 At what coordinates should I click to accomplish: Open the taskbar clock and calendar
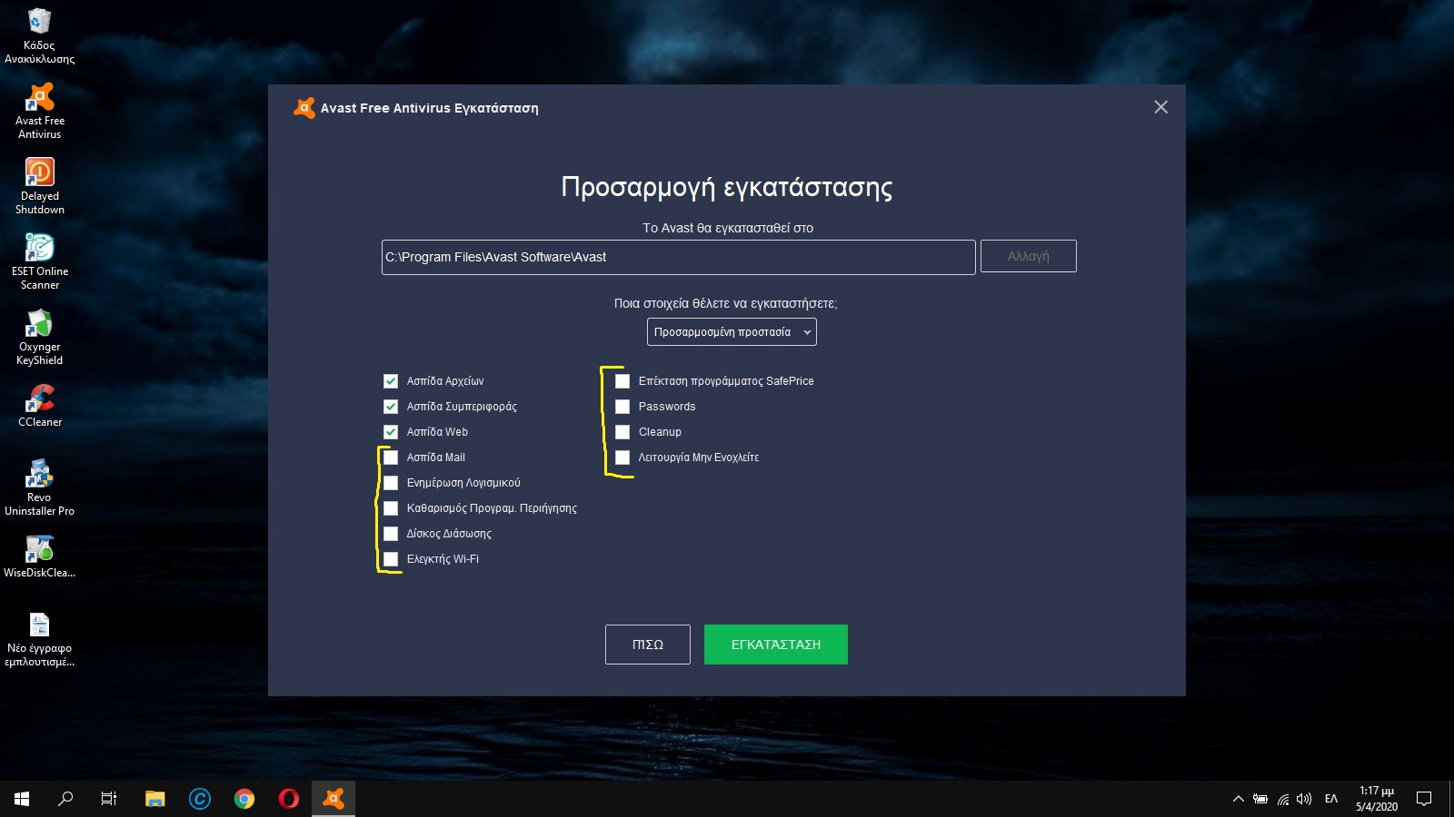1377,799
